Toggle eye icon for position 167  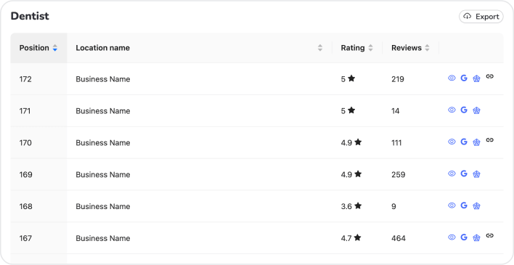[452, 237]
